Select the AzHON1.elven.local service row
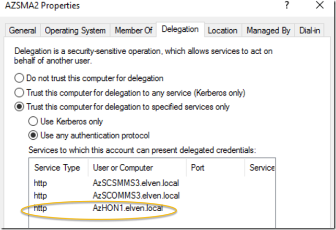 [x=129, y=209]
